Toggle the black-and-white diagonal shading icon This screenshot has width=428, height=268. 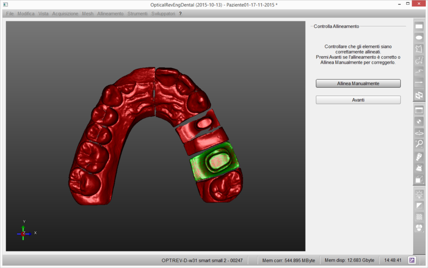point(419,205)
